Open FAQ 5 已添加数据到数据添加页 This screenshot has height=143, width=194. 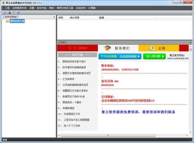tap(73, 85)
